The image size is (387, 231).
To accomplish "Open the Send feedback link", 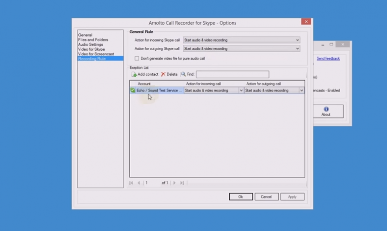I will (328, 58).
